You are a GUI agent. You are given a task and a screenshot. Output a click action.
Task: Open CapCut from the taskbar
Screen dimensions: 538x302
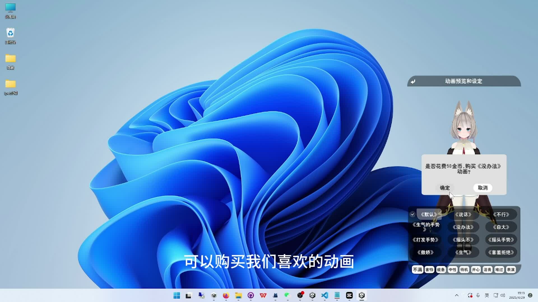pyautogui.click(x=349, y=295)
